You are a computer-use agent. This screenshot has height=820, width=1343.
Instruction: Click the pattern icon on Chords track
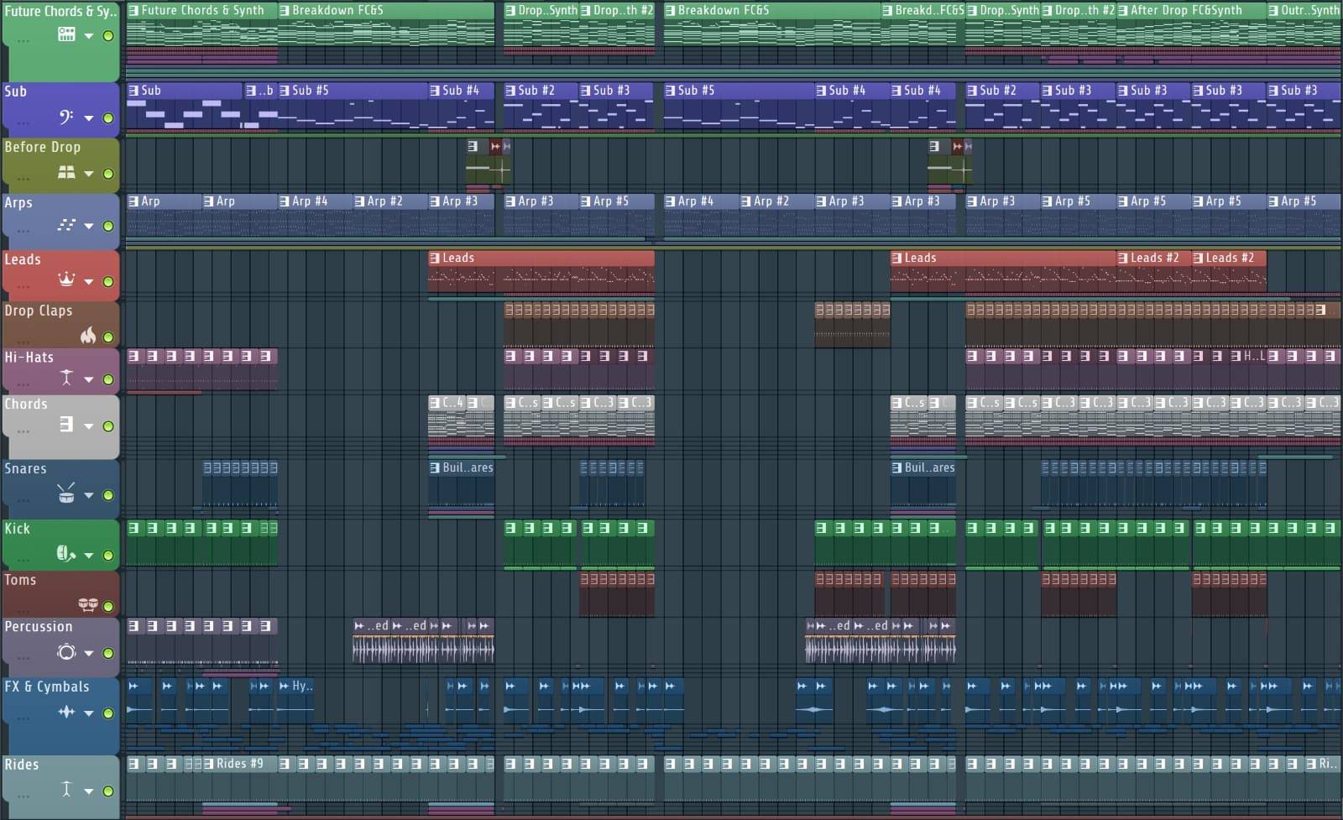[66, 425]
